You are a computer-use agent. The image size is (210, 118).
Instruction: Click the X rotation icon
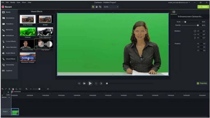coord(195,38)
